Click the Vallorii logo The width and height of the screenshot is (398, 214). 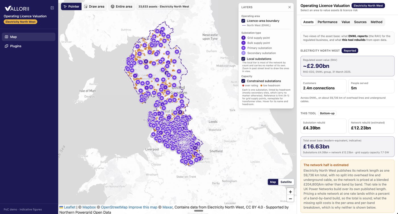(17, 8)
